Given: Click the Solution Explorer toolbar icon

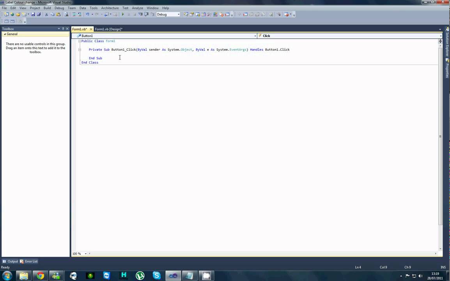Looking at the screenshot, I should click(x=186, y=14).
